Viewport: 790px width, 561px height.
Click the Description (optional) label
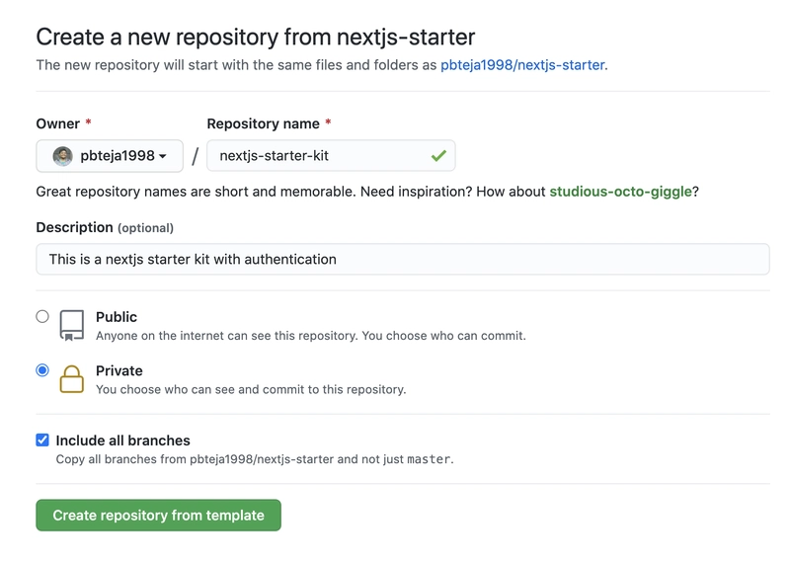click(x=105, y=228)
